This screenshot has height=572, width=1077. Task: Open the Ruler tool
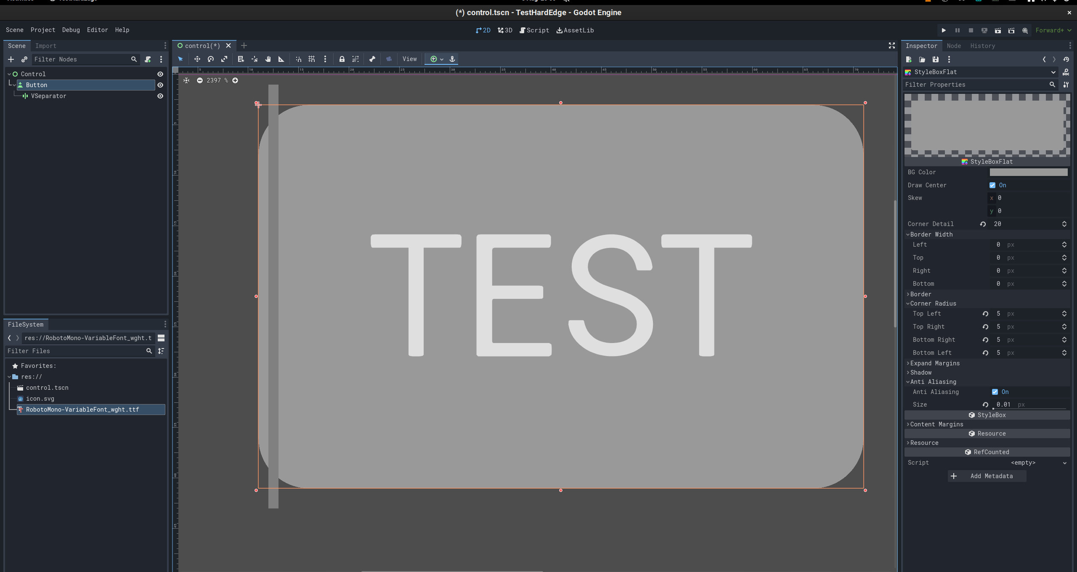click(281, 59)
